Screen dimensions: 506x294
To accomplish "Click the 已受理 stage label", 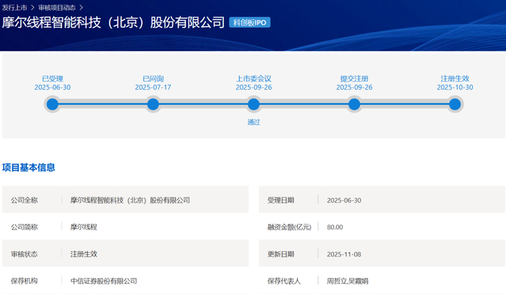I will (x=52, y=79).
